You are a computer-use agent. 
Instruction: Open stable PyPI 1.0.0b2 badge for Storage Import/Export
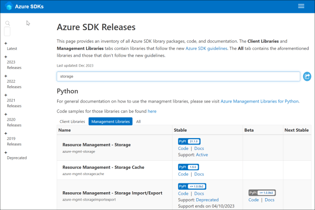click(x=192, y=186)
